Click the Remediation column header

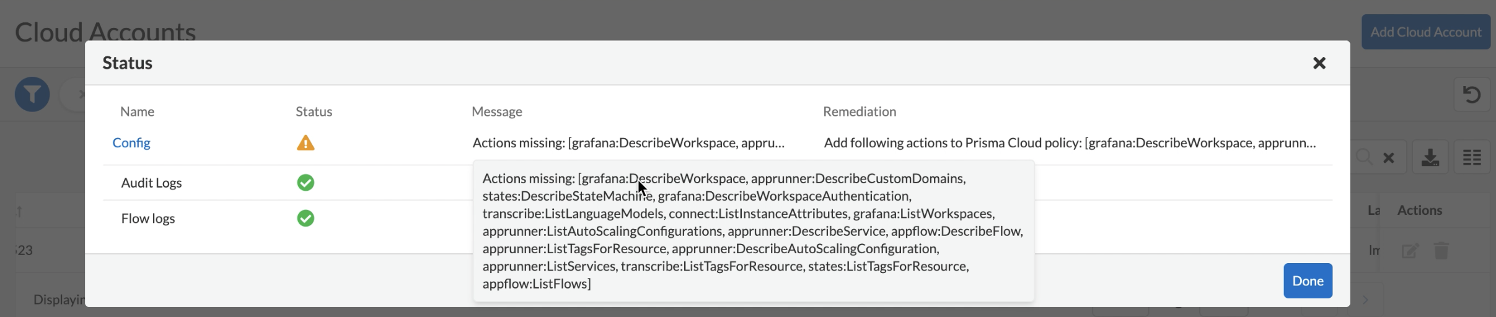[x=859, y=111]
